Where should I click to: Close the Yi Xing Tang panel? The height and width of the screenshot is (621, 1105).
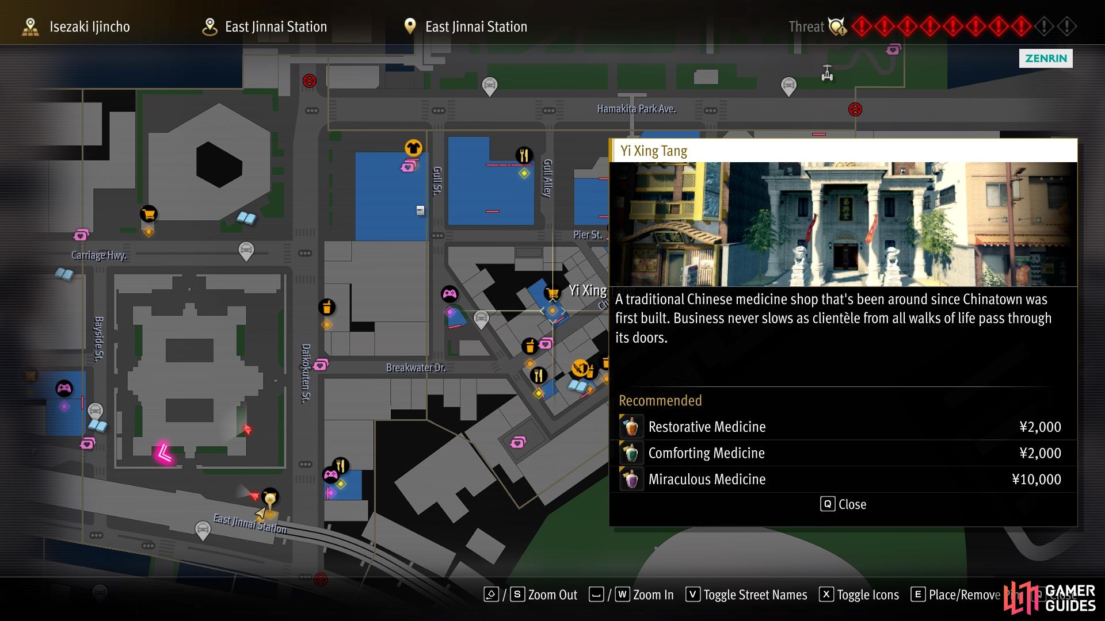point(843,504)
